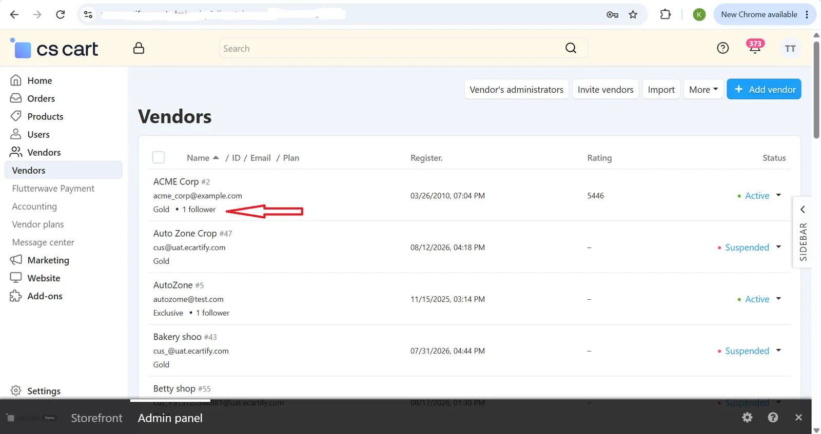Click Products tag icon in sidebar
The width and height of the screenshot is (821, 434).
(x=16, y=116)
